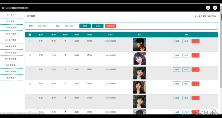The height and width of the screenshot is (118, 222).
Task: Delete row 账号2
Action: (196, 55)
